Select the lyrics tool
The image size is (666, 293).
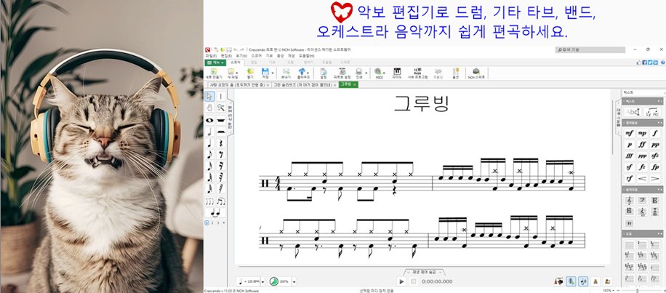pos(652,112)
